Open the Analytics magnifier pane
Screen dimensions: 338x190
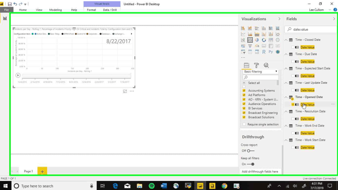point(266,65)
